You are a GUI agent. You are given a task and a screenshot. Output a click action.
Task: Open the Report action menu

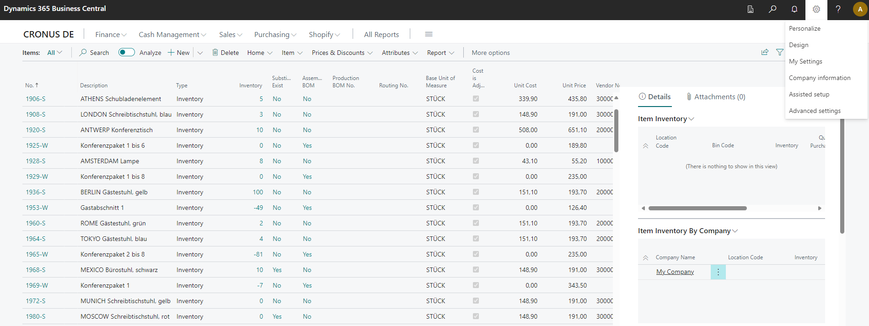[x=440, y=53]
